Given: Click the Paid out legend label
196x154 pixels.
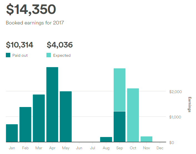Looking at the screenshot, I should click(20, 55).
